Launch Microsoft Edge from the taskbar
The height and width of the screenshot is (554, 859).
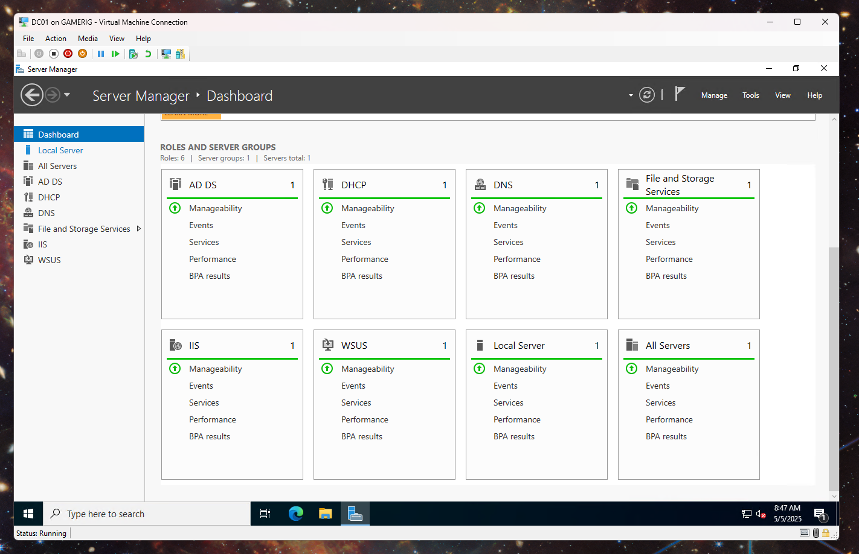click(295, 514)
